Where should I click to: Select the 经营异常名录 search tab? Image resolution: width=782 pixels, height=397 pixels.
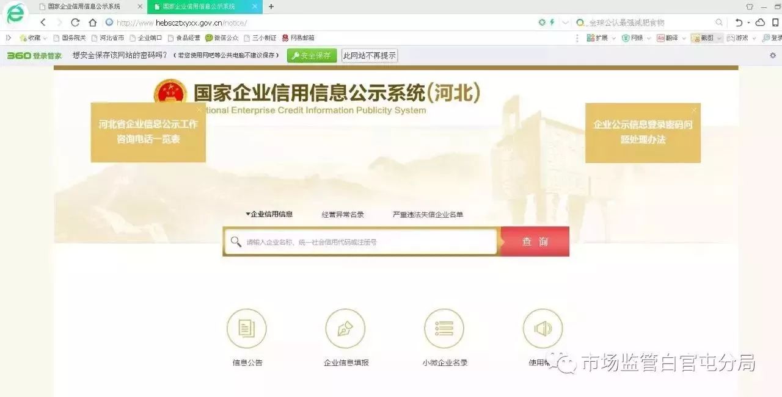point(343,215)
